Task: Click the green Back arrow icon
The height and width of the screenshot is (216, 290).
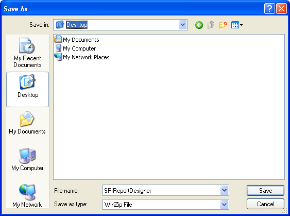Action: pyautogui.click(x=199, y=25)
